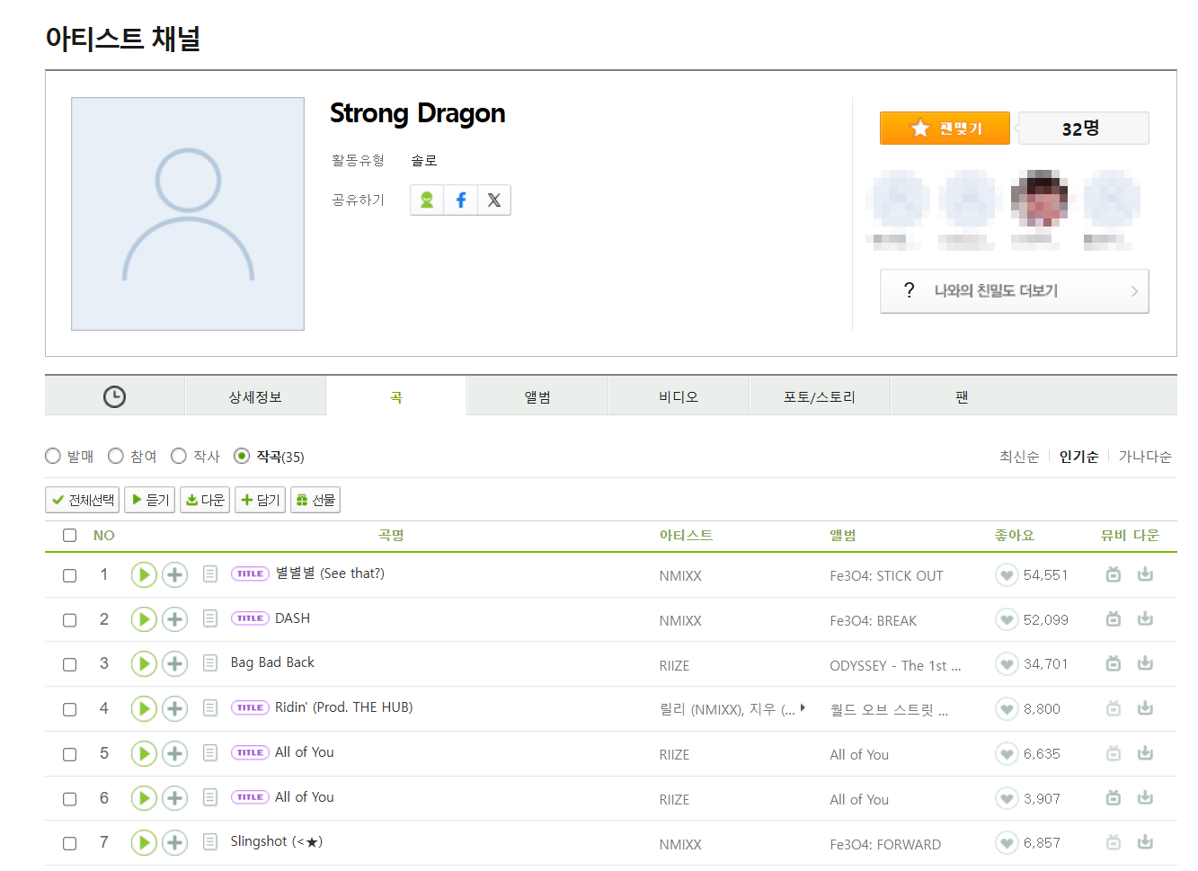
Task: Click the orange 팬맺기 button
Action: [x=945, y=129]
